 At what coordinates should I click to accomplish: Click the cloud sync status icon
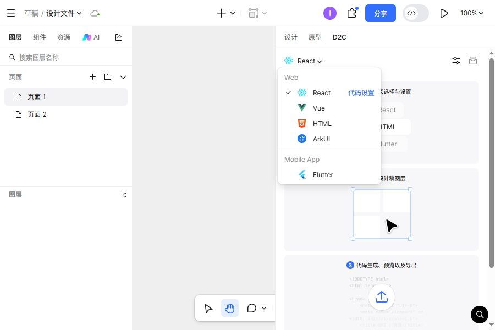(x=95, y=13)
